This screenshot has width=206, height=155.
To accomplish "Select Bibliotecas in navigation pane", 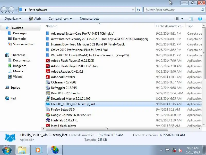I will coord(18,55).
